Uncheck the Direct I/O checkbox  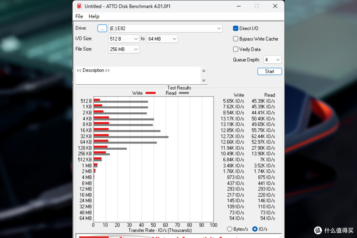pyautogui.click(x=236, y=28)
